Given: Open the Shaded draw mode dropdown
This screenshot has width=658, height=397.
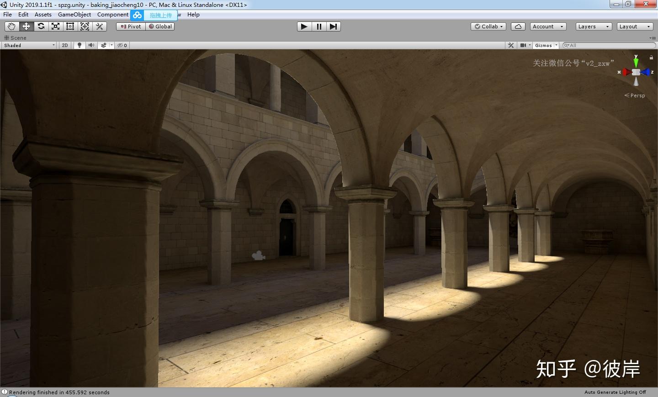Looking at the screenshot, I should [29, 45].
